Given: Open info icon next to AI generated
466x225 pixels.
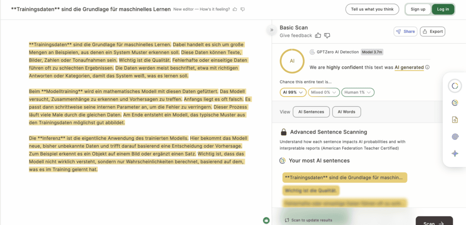Looking at the screenshot, I should (x=427, y=67).
